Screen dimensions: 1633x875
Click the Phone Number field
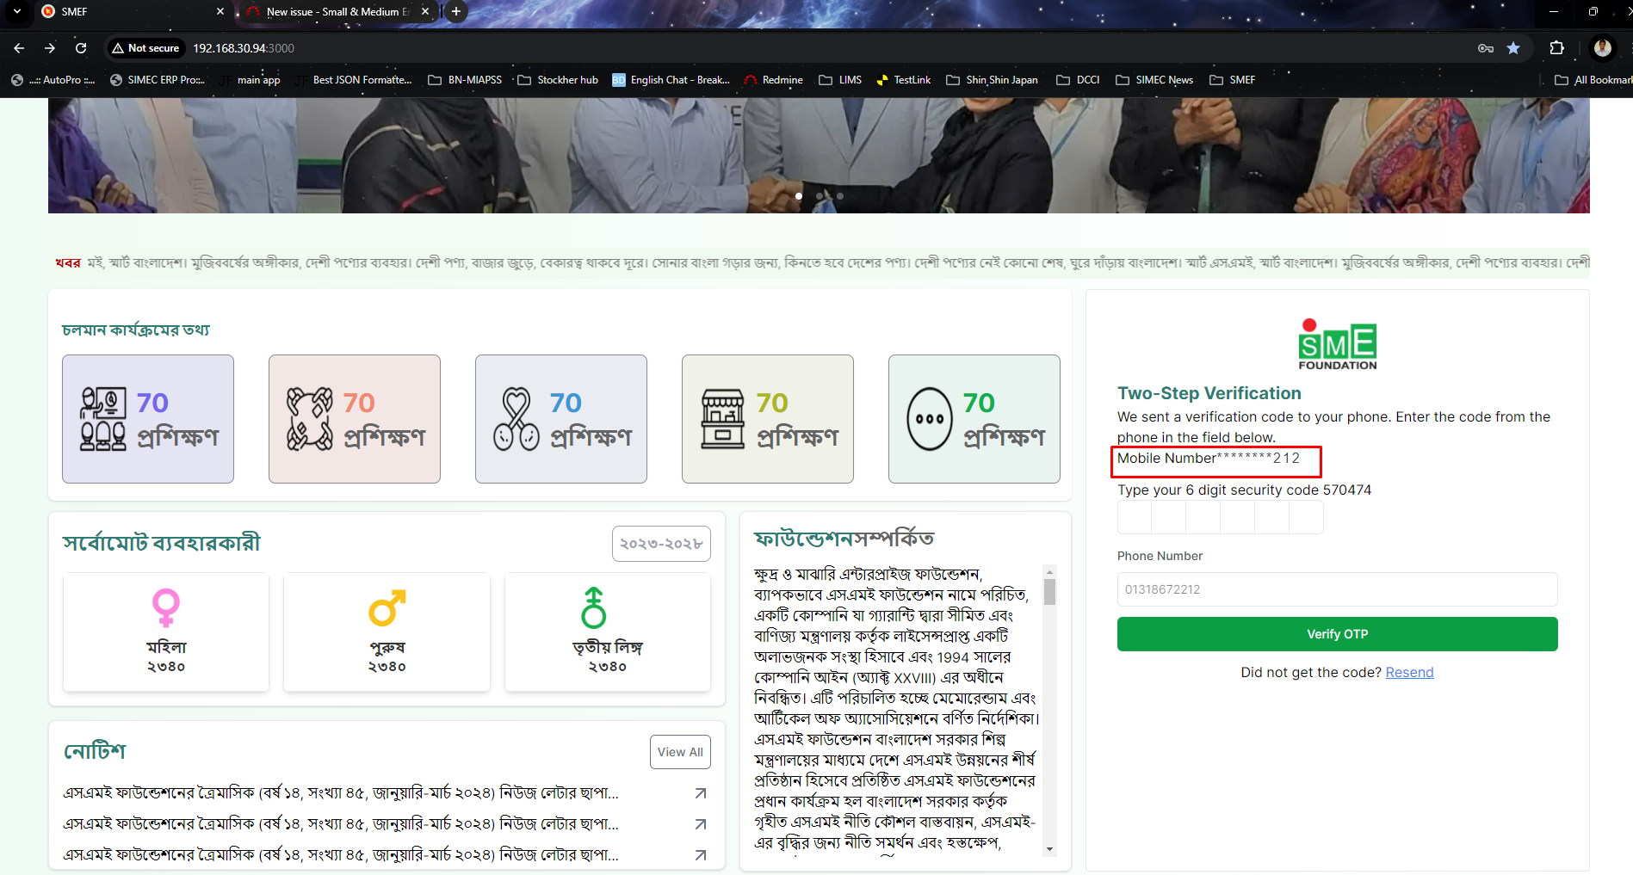(x=1337, y=589)
